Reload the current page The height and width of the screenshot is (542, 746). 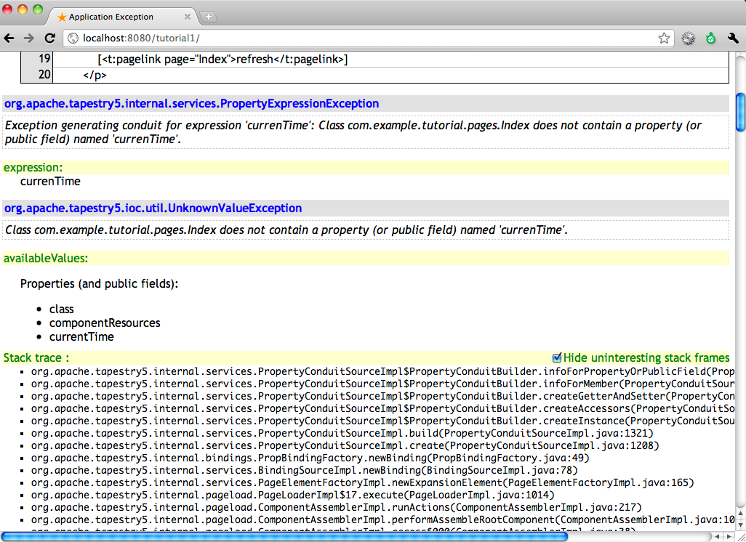[x=49, y=39]
